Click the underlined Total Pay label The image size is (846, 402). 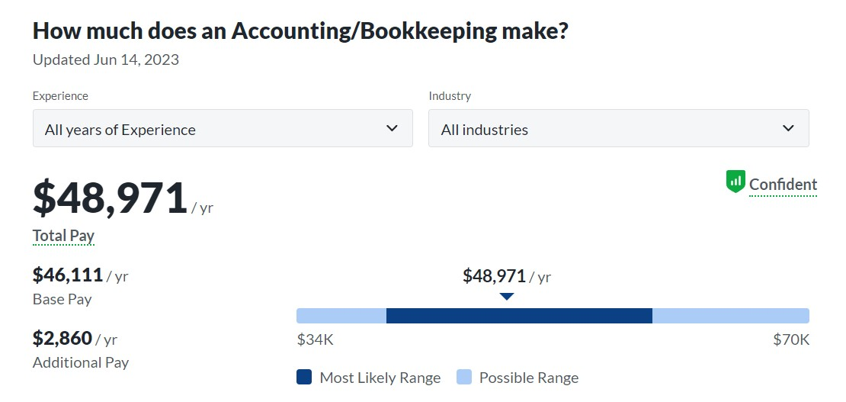64,236
